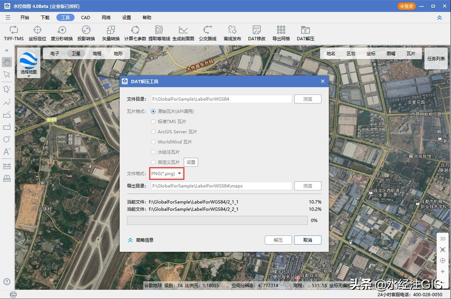
Task: Switch to the CAD menu tab
Action: [86, 17]
